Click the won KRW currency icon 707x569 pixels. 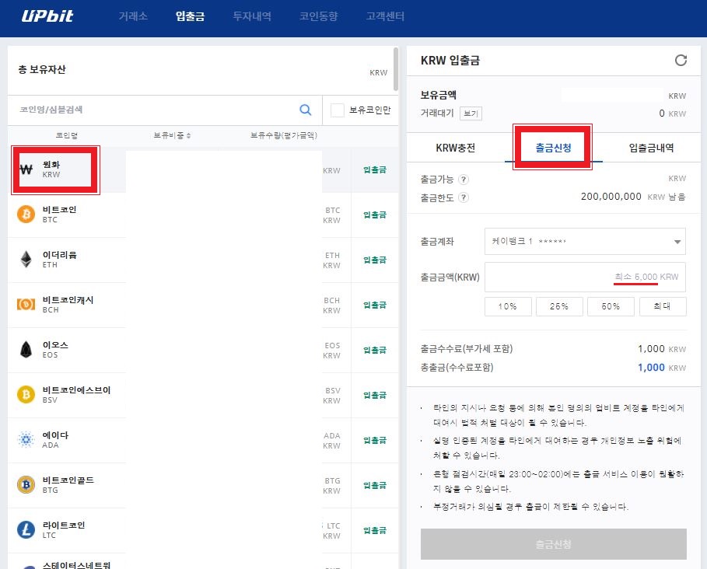[26, 169]
